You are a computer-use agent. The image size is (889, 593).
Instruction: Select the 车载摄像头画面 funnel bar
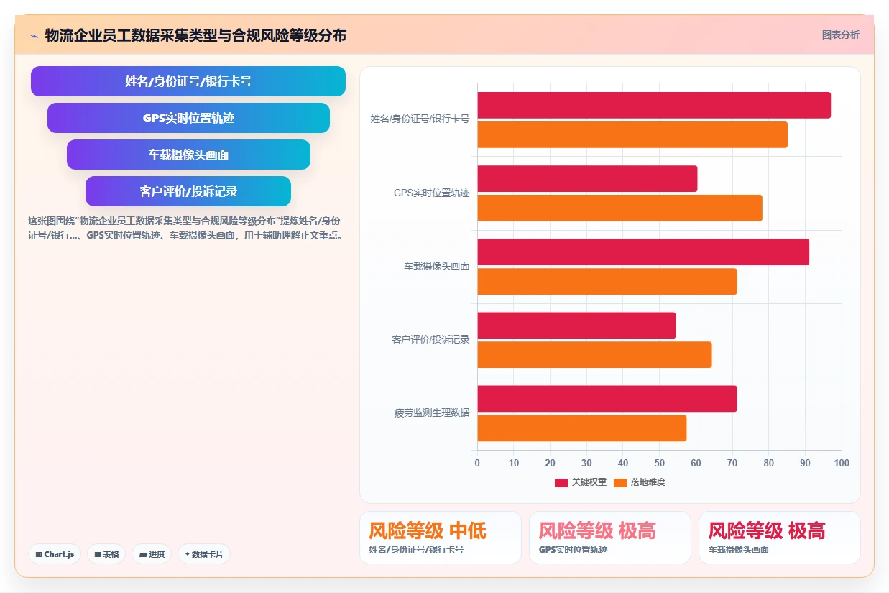point(188,155)
